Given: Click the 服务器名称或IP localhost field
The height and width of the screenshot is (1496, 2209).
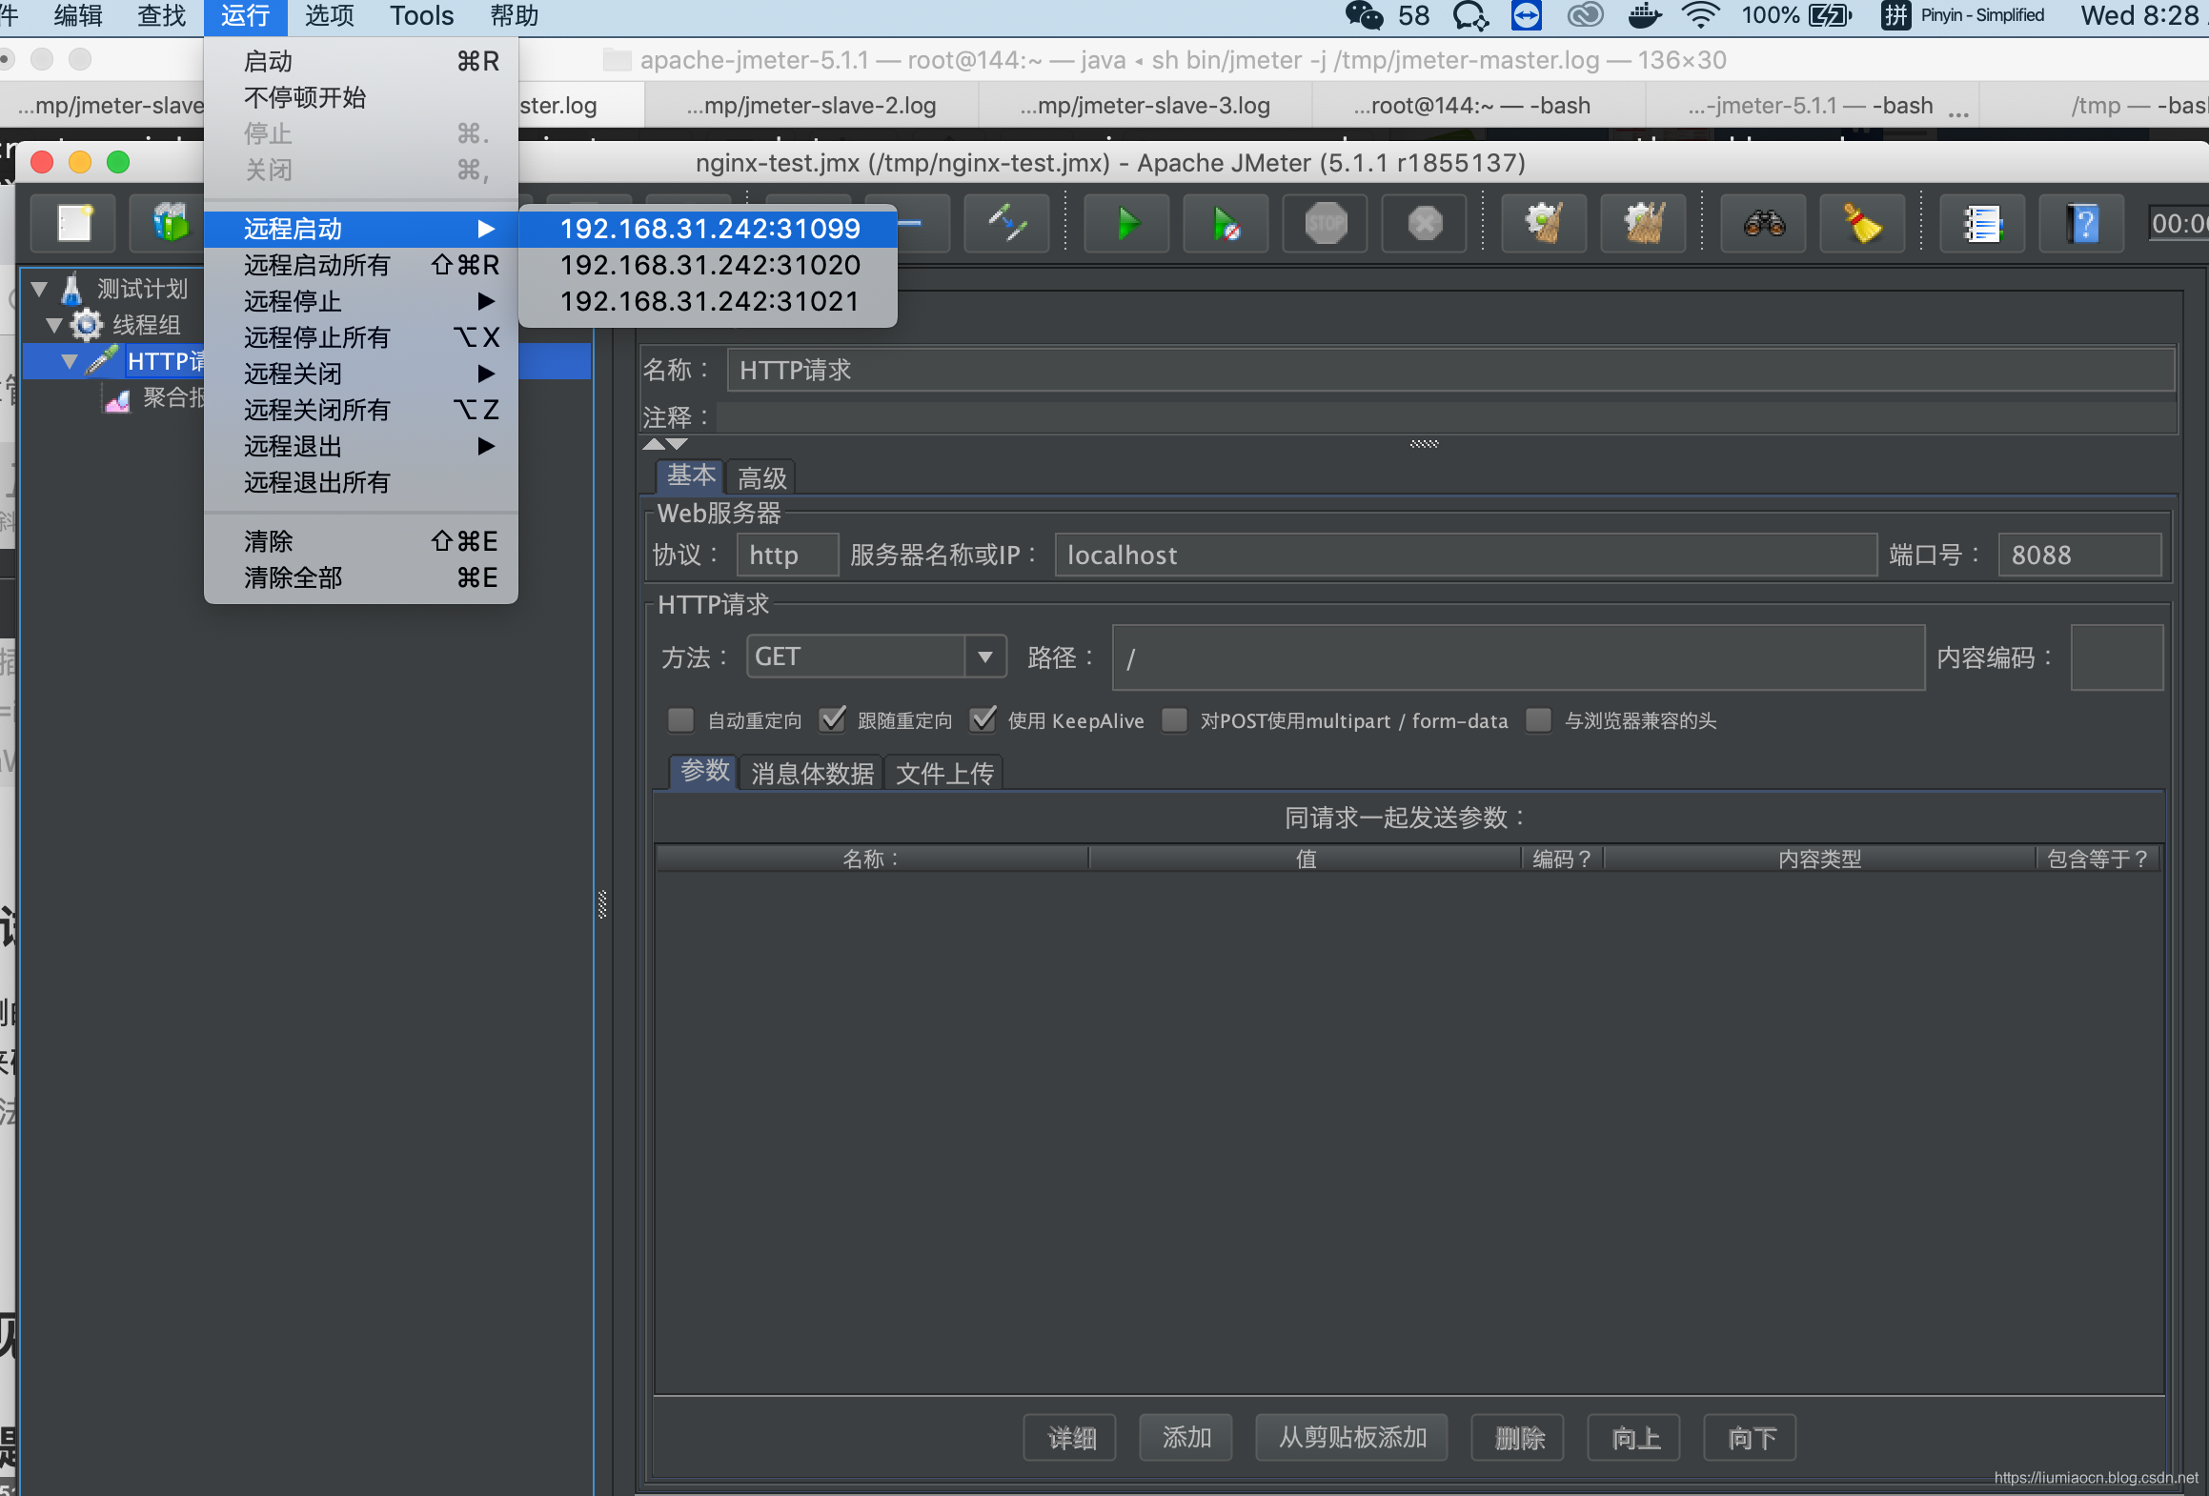Looking at the screenshot, I should coord(1467,555).
